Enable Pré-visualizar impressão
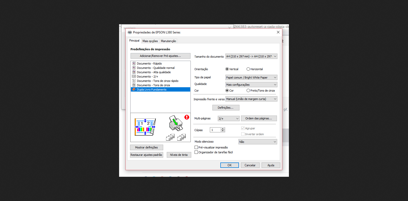This screenshot has width=408, height=201. click(196, 147)
